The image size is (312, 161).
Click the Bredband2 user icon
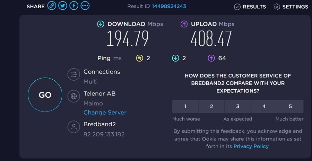click(73, 127)
